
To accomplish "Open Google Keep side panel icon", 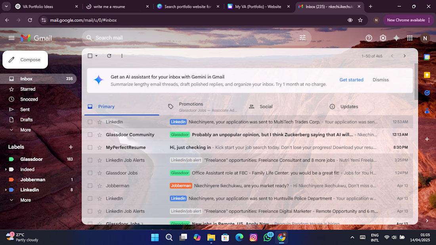I will pyautogui.click(x=427, y=75).
